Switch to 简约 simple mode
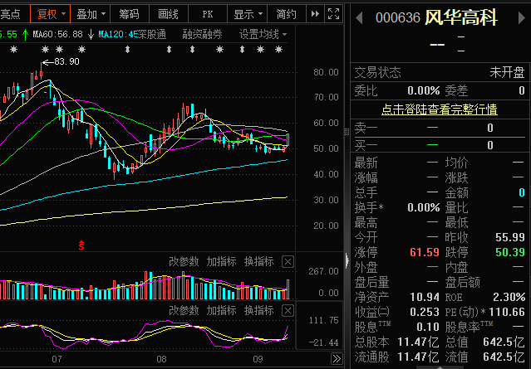The width and height of the screenshot is (531, 369). click(286, 14)
